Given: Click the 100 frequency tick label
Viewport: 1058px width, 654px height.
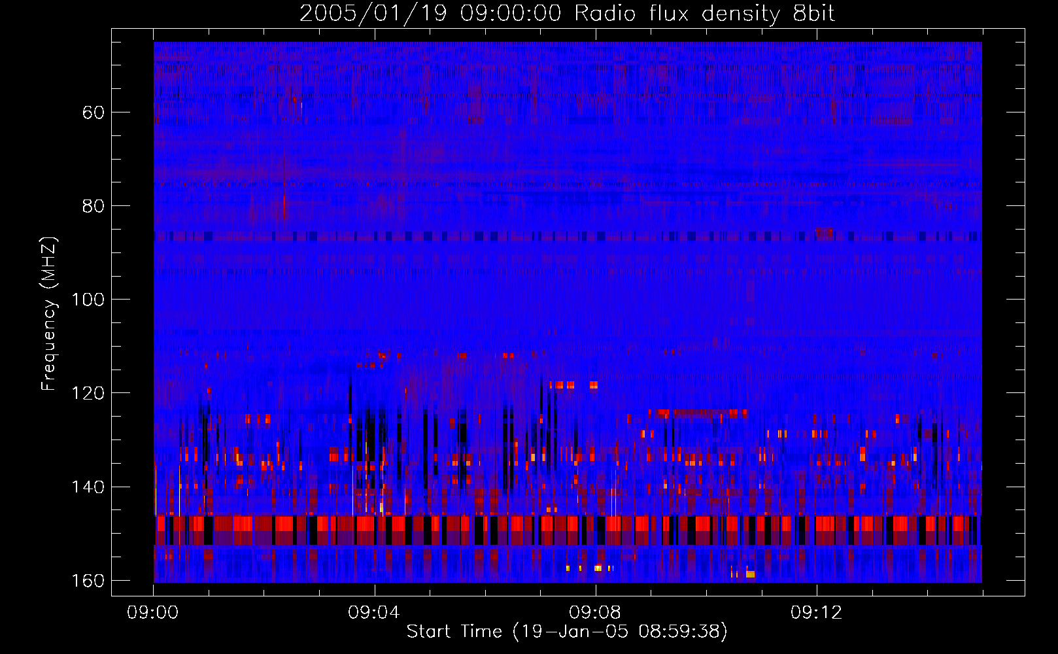Looking at the screenshot, I should pos(88,300).
